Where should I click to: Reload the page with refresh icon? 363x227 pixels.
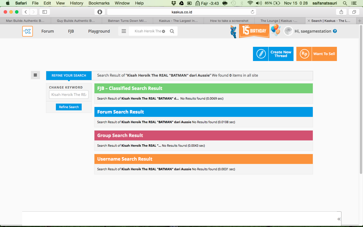[x=252, y=12]
